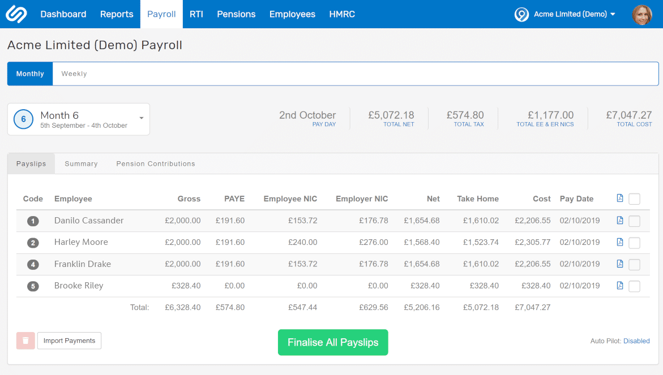The image size is (663, 375).
Task: Select the Payslips tab
Action: [x=31, y=163]
